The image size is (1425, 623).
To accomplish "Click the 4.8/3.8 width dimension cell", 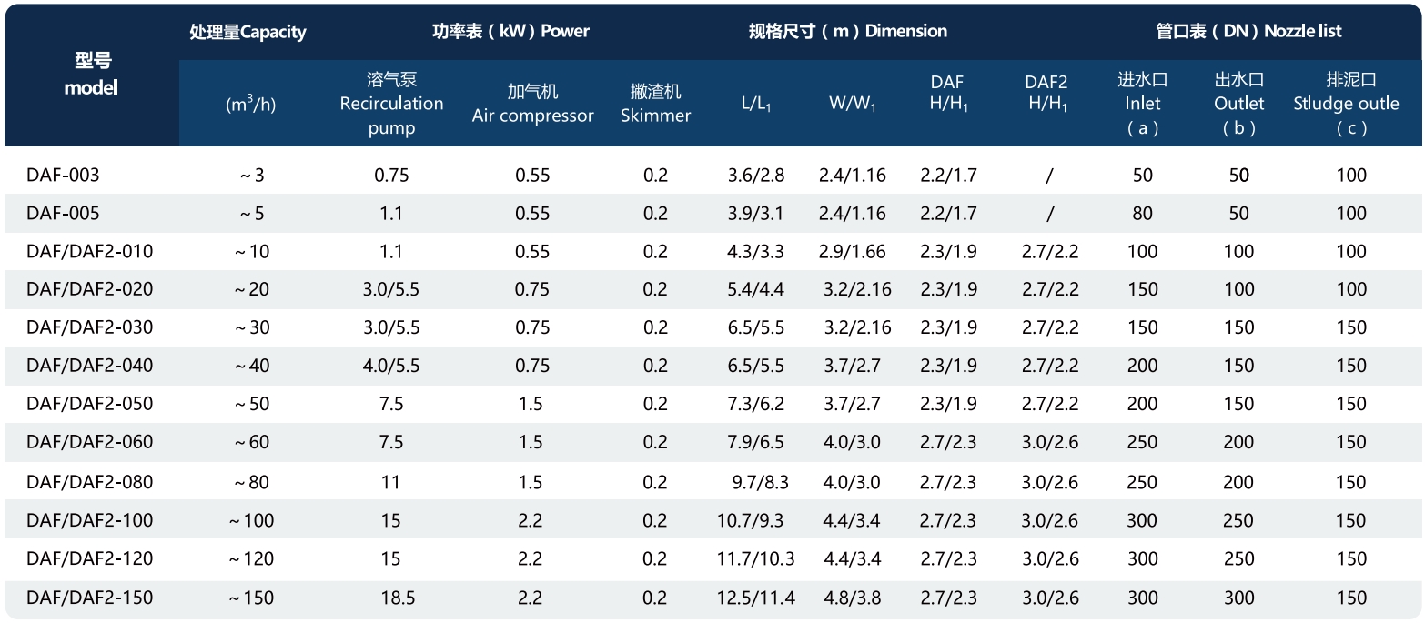I will pyautogui.click(x=853, y=598).
